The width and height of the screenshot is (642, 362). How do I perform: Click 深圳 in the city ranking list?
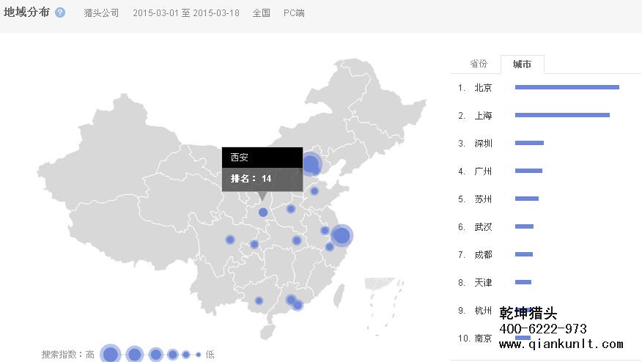(483, 144)
